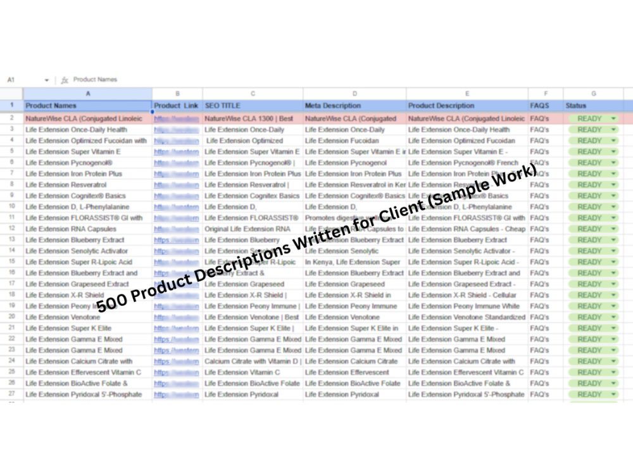Select FAQ's cell in Life Extension Super K Elite row
Viewport: 633px width, 475px height.
(546, 328)
